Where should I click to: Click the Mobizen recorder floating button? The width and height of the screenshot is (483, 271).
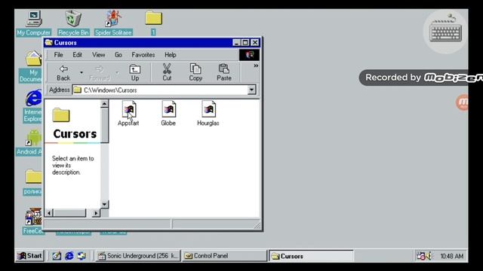point(462,102)
